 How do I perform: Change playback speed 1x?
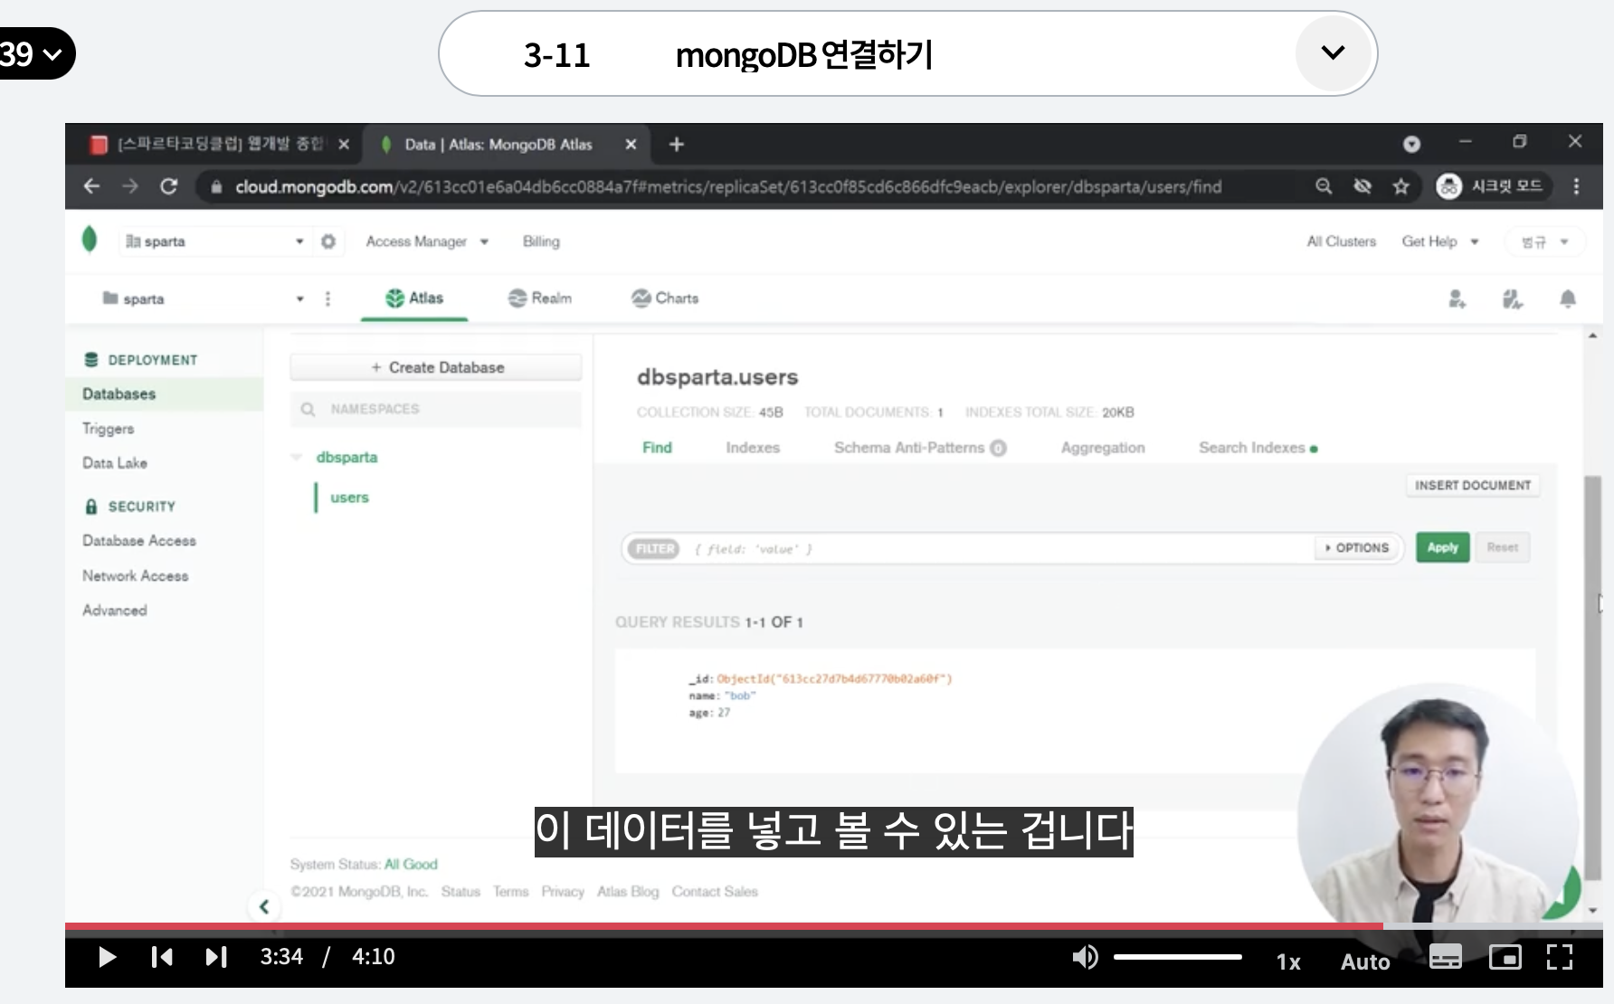1288,961
